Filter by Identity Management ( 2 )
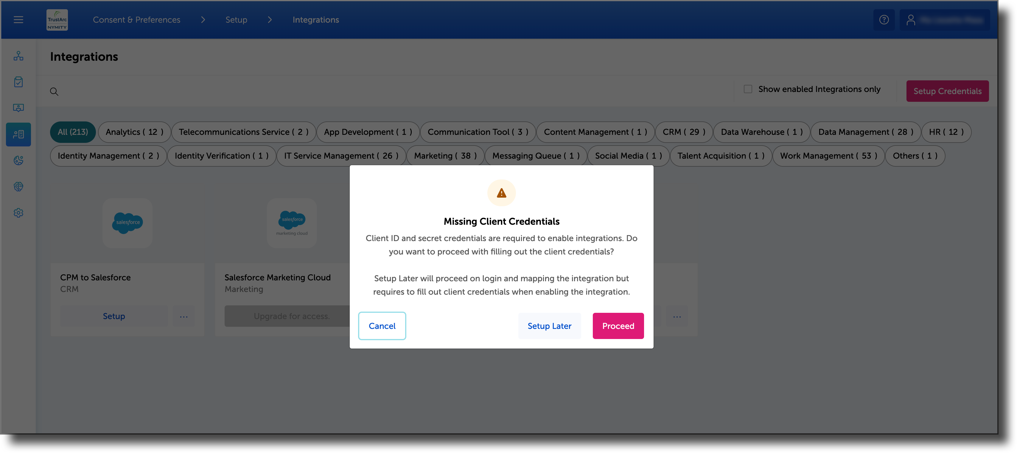This screenshot has width=1017, height=453. pyautogui.click(x=108, y=156)
